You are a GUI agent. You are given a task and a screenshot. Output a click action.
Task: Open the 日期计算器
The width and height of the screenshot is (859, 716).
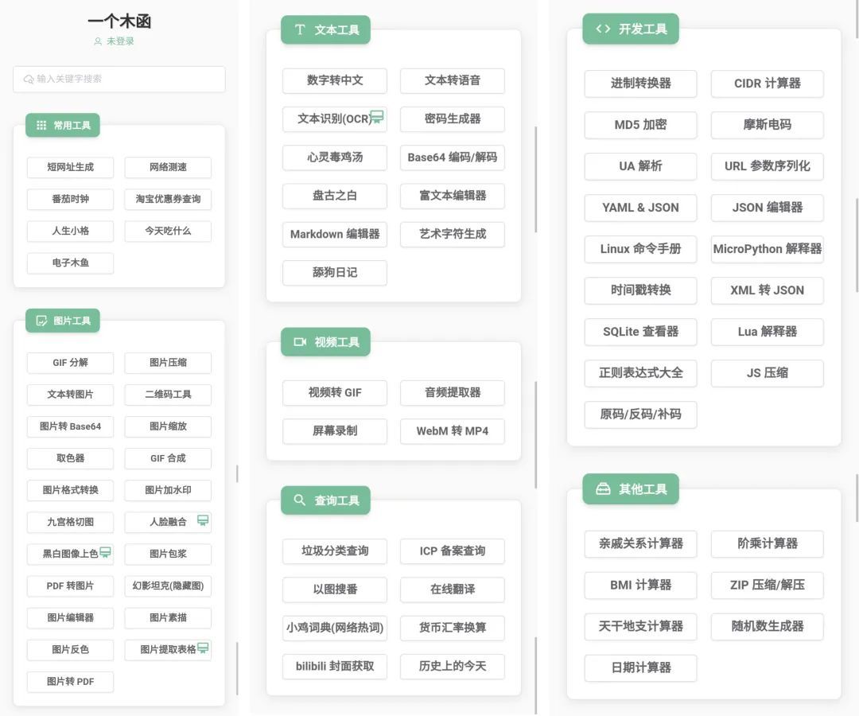click(640, 667)
